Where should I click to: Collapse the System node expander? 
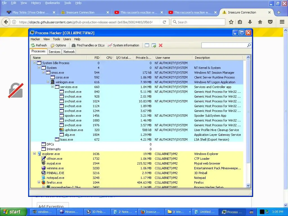[39, 67]
